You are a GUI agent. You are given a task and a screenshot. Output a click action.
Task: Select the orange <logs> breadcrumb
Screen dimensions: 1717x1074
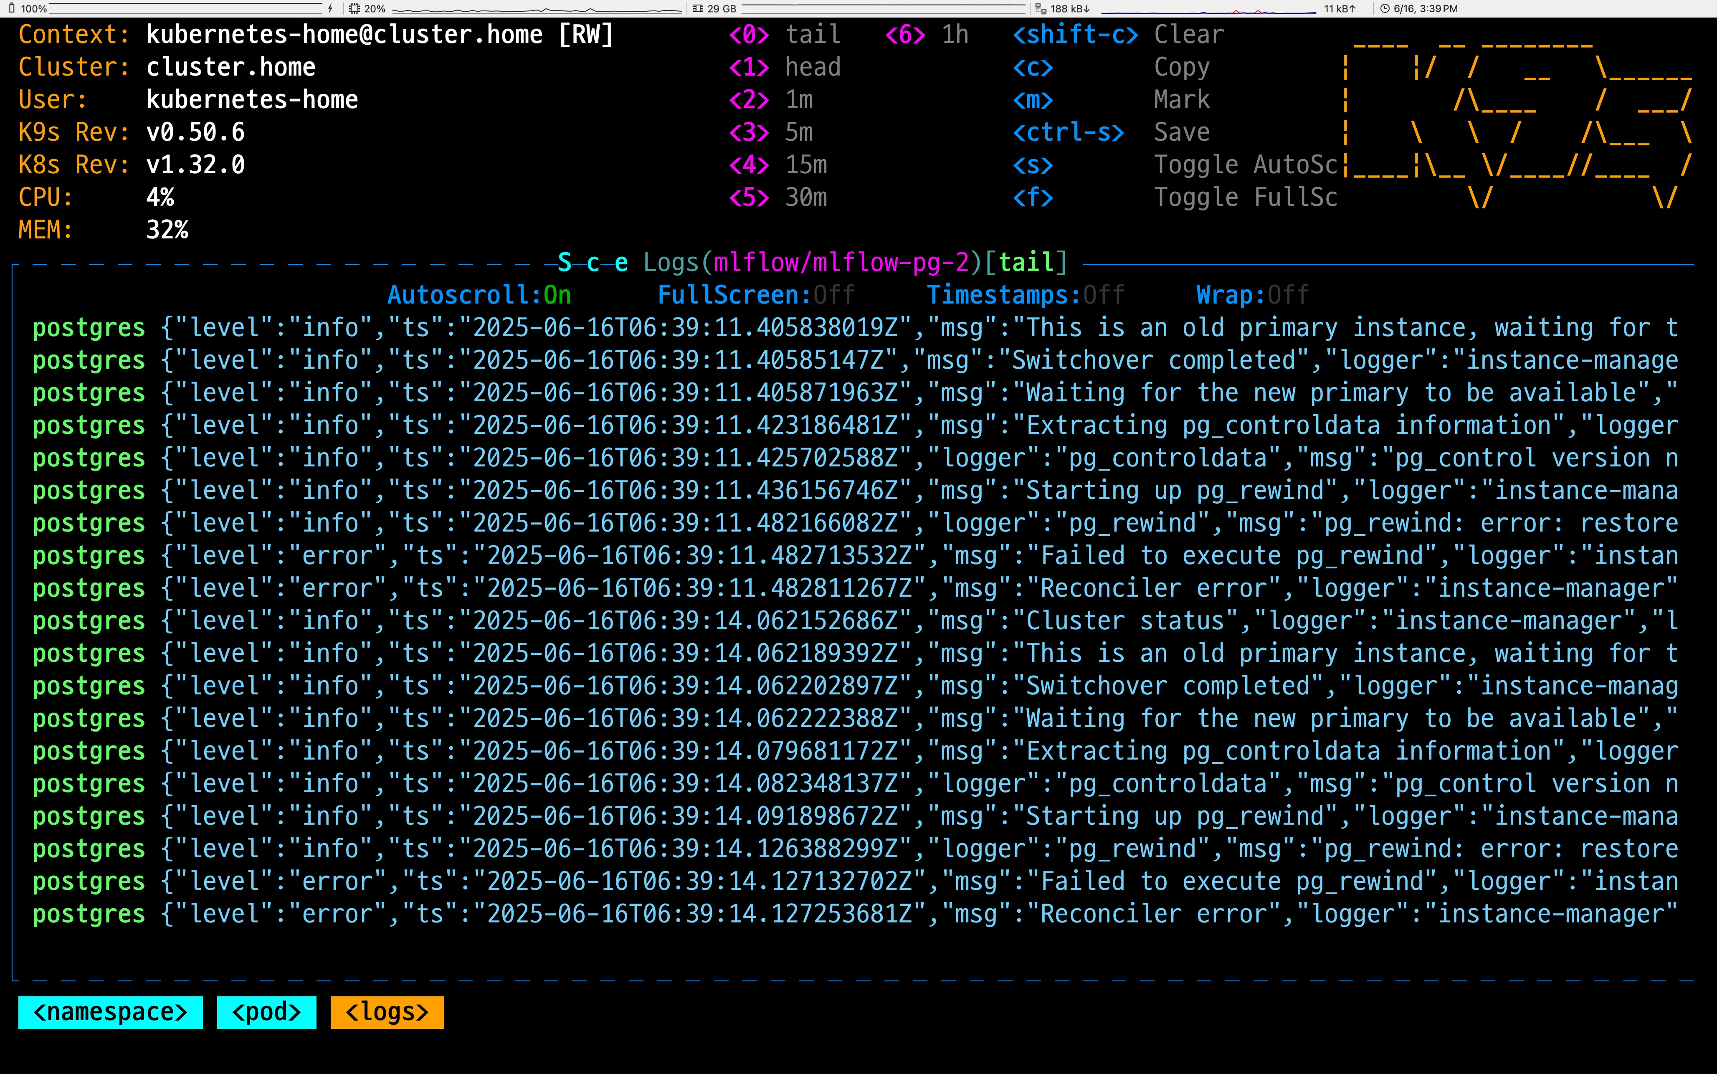click(x=387, y=1011)
